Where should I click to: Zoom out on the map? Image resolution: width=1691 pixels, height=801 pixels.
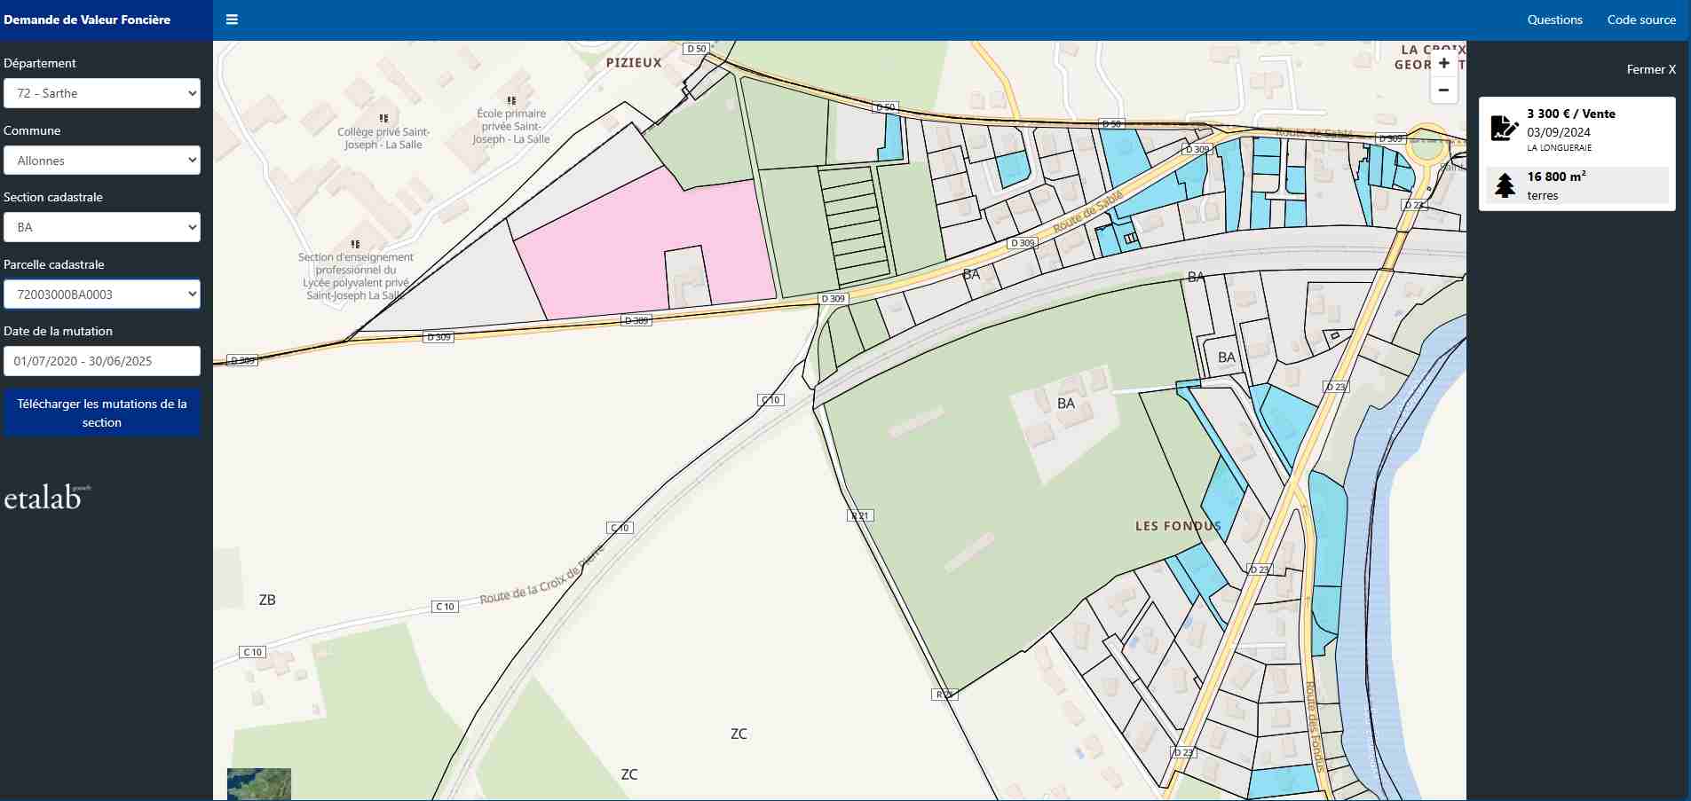click(1443, 90)
